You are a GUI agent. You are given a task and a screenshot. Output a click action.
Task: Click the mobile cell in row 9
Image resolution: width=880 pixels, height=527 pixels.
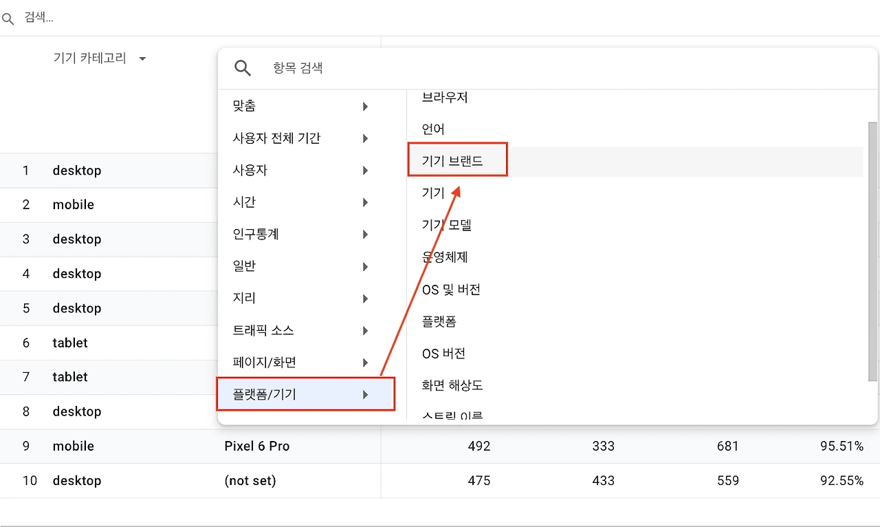(x=74, y=446)
